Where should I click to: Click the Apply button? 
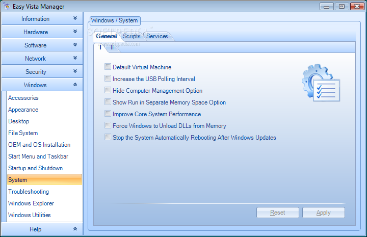click(x=324, y=213)
